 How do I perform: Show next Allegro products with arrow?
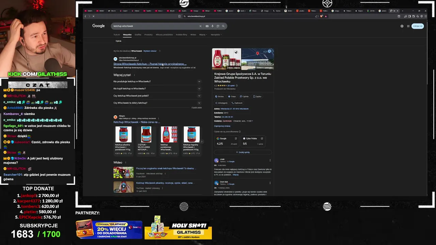pos(201,142)
